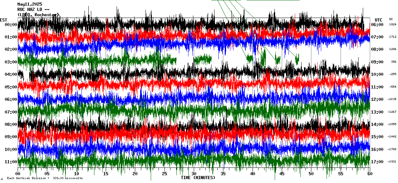This screenshot has width=398, height=183.
Task: Click the Each Vertical Division scale note
Action: 45,178
